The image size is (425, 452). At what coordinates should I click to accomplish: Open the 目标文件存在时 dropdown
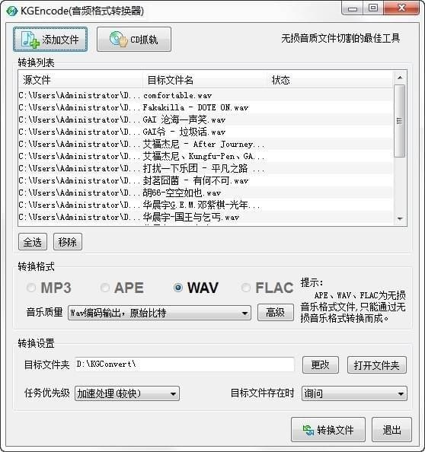pos(354,393)
